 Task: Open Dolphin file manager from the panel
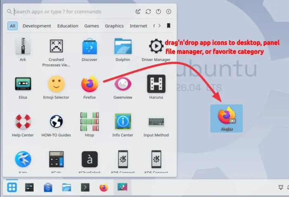point(66,188)
